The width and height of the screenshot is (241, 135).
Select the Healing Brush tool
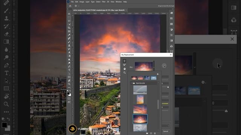(69, 38)
